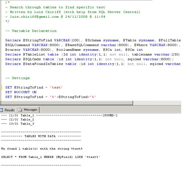The width and height of the screenshot is (187, 169).
Task: Click the 'TABLES WITH DATA' heading
Action: click(x=40, y=136)
